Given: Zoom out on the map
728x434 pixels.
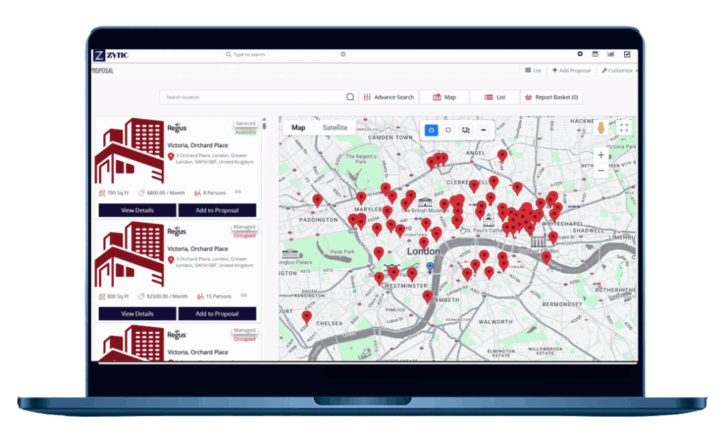Looking at the screenshot, I should point(601,170).
